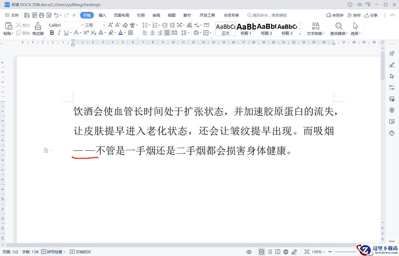Viewport: 399px width, 256px height.
Task: Open the Calibri font name dropdown
Action: coord(83,25)
